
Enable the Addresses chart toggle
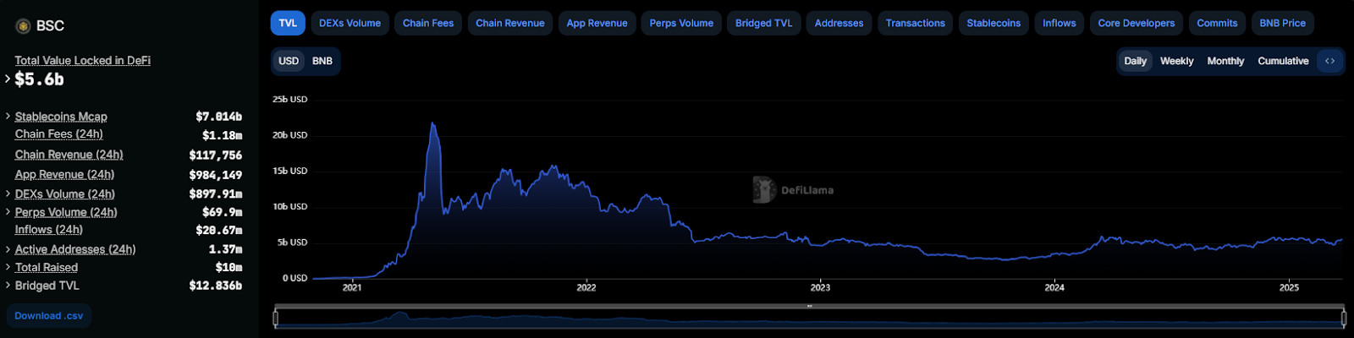click(x=839, y=23)
